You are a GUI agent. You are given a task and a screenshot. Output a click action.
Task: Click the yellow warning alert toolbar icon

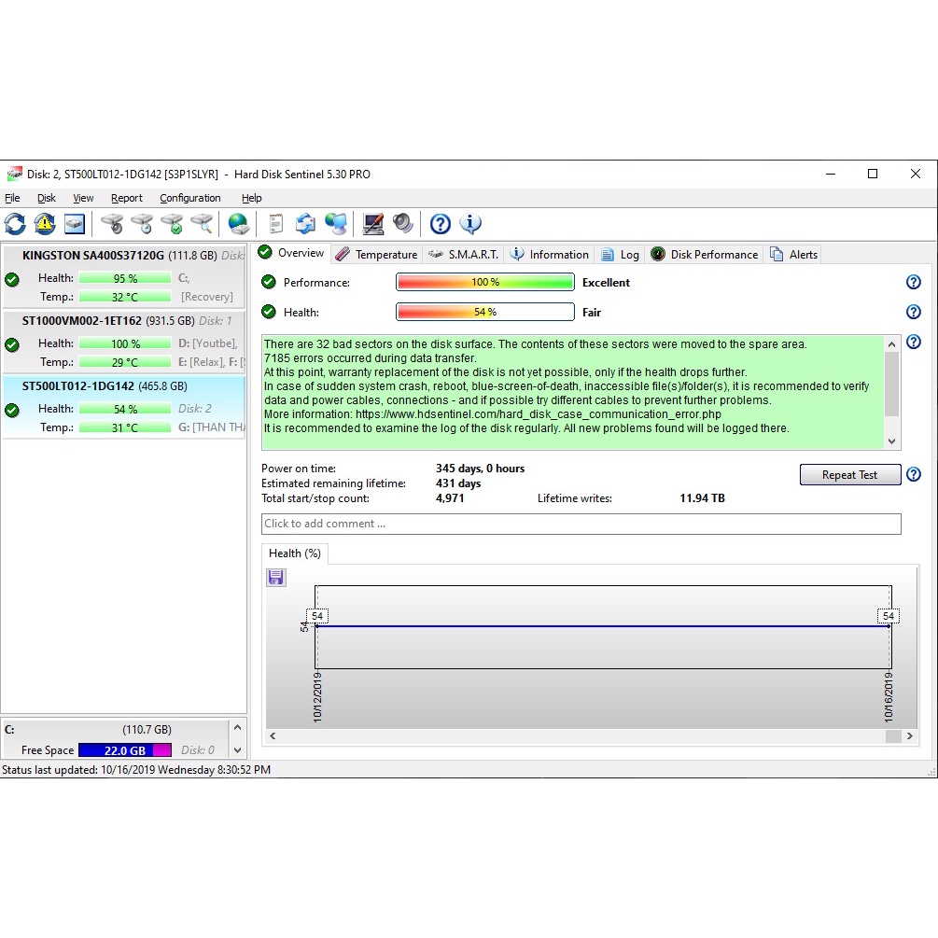45,224
